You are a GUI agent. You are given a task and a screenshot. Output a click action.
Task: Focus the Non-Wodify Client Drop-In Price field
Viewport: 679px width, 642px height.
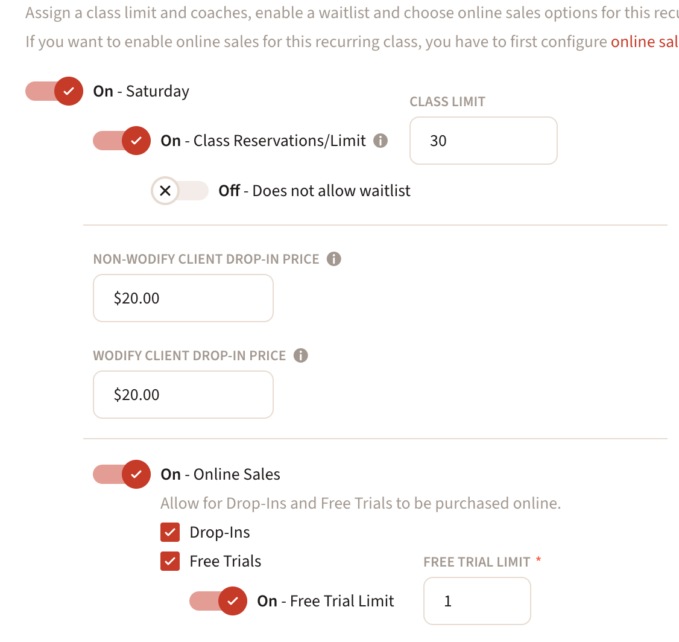(x=183, y=298)
